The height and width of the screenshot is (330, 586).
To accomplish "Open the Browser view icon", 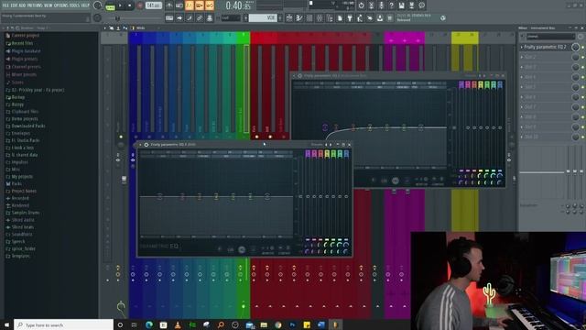I will [330, 18].
